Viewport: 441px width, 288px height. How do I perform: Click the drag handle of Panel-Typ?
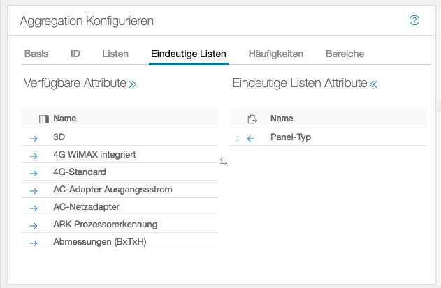[x=237, y=138]
